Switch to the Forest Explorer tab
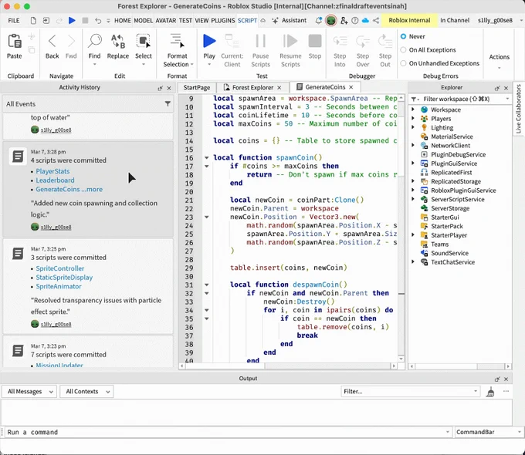 point(252,87)
